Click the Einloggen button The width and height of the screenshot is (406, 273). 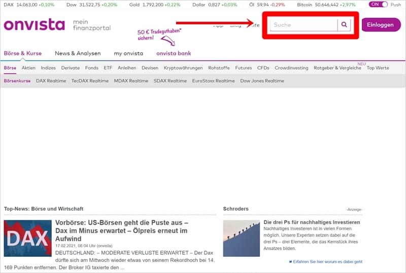381,25
